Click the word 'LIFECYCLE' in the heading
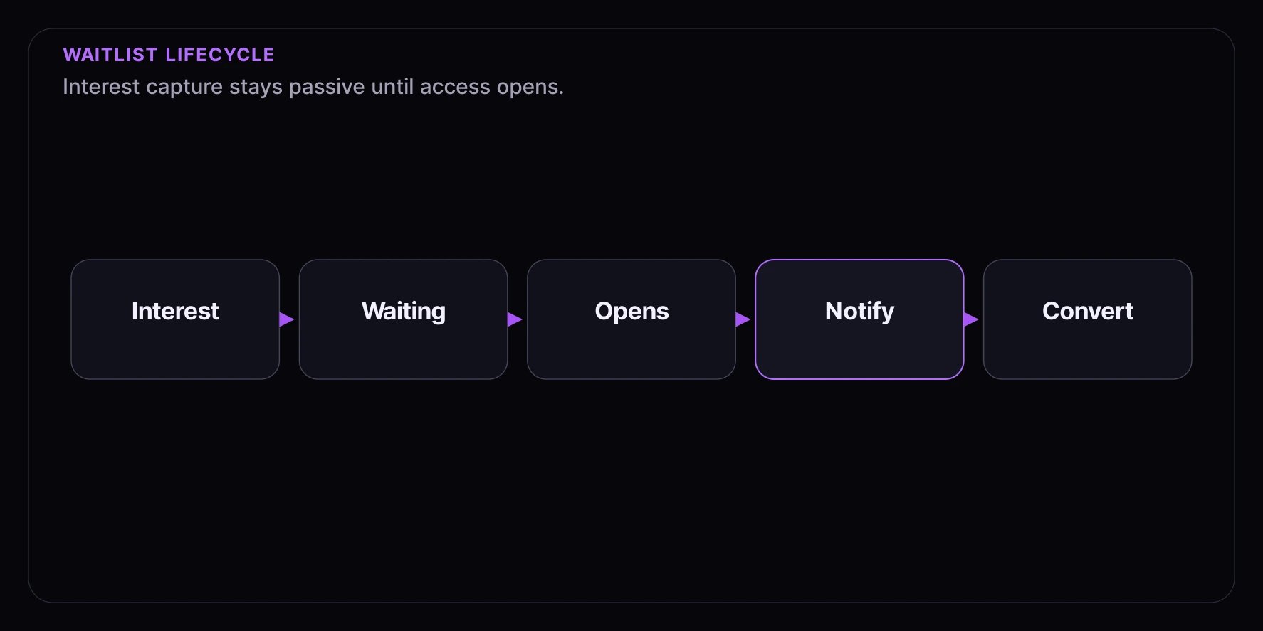 click(x=220, y=55)
